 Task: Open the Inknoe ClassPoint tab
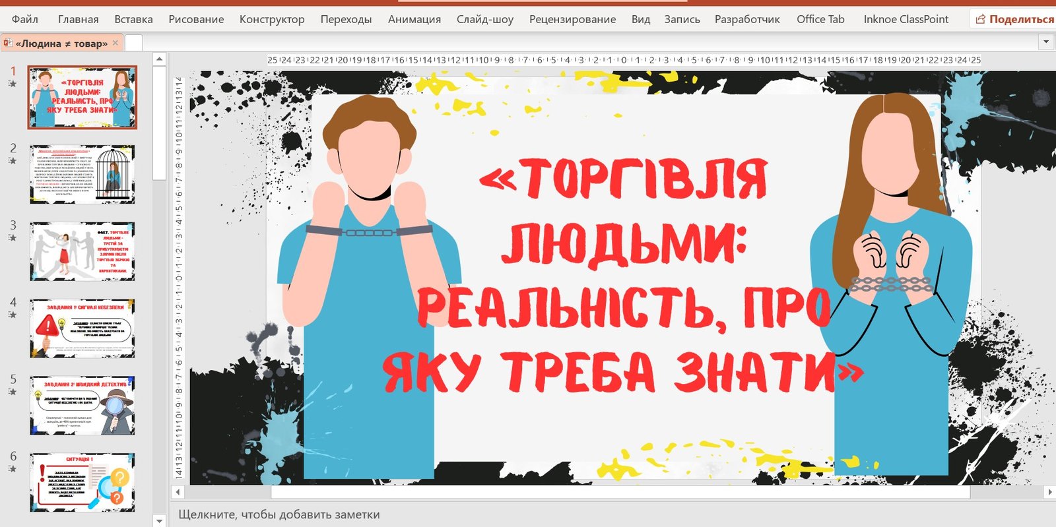click(x=906, y=19)
